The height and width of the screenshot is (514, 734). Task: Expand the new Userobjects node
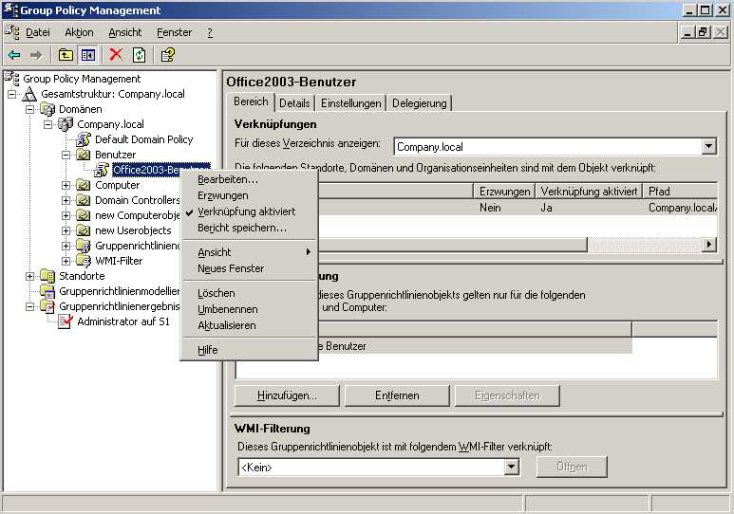(x=66, y=230)
